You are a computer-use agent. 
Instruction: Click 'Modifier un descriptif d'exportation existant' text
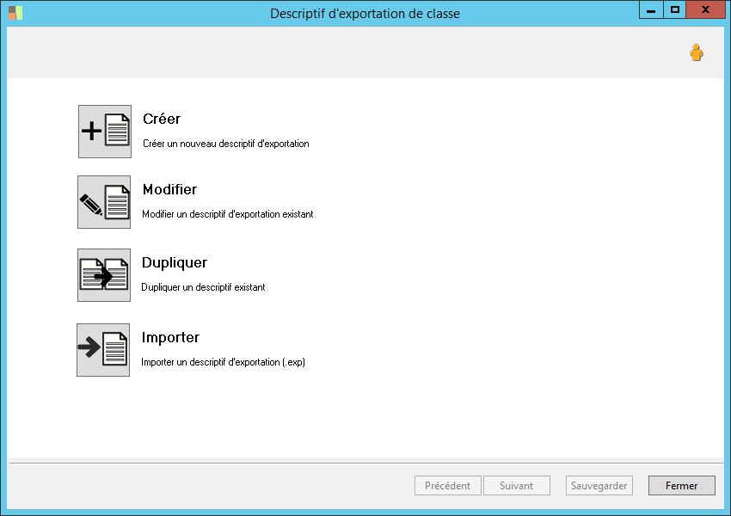tap(228, 214)
